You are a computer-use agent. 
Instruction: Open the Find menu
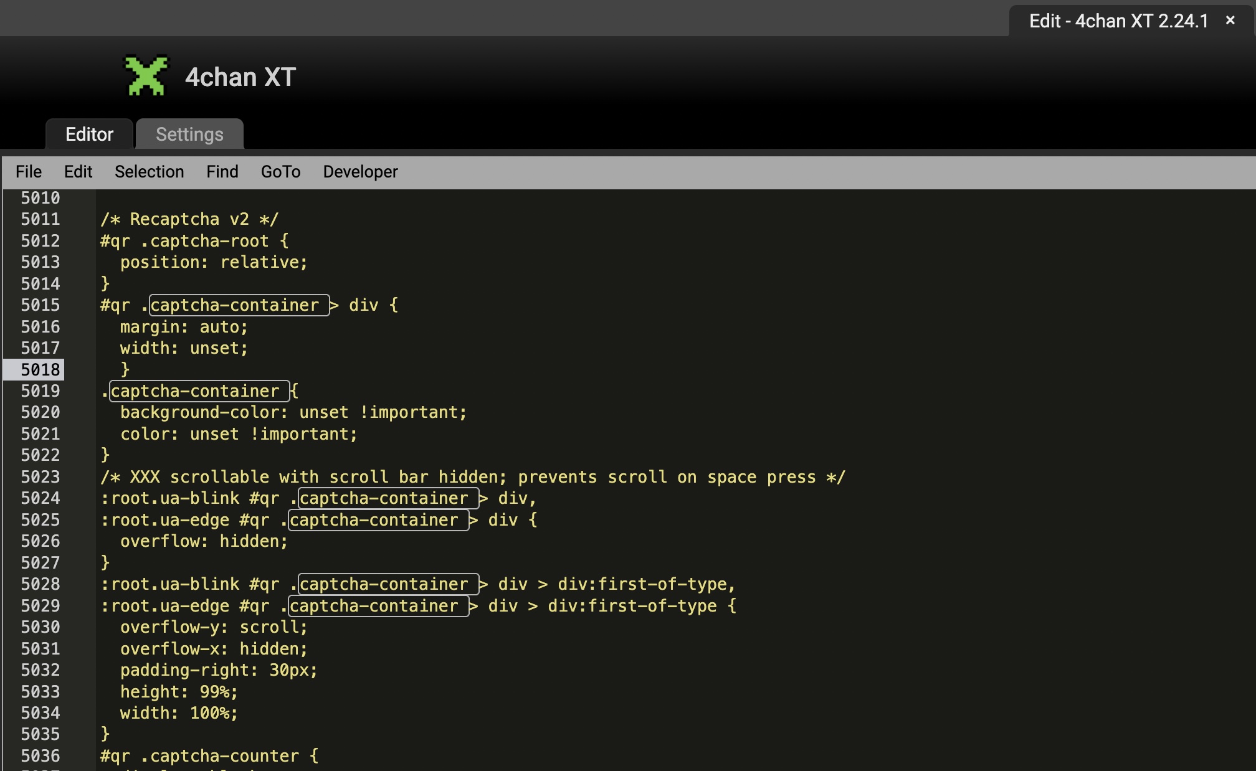point(222,172)
